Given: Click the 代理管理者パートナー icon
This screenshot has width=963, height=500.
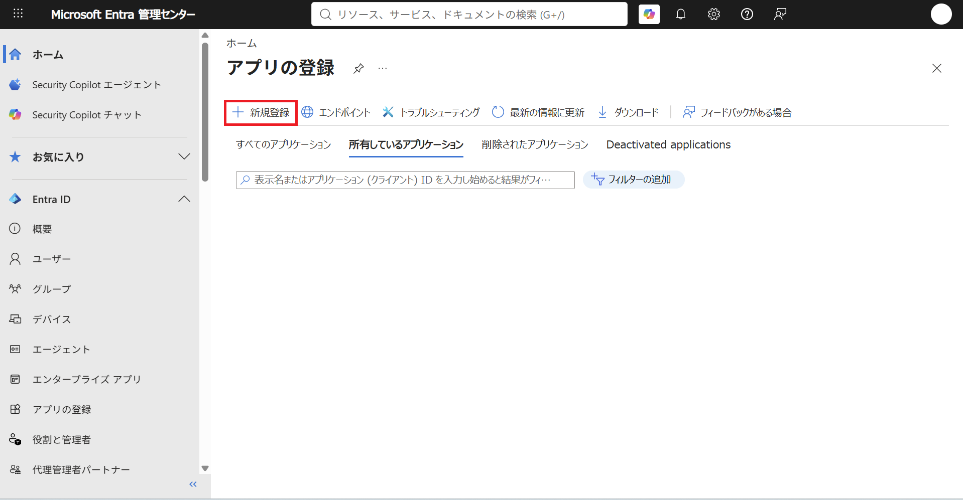Looking at the screenshot, I should pyautogui.click(x=15, y=469).
